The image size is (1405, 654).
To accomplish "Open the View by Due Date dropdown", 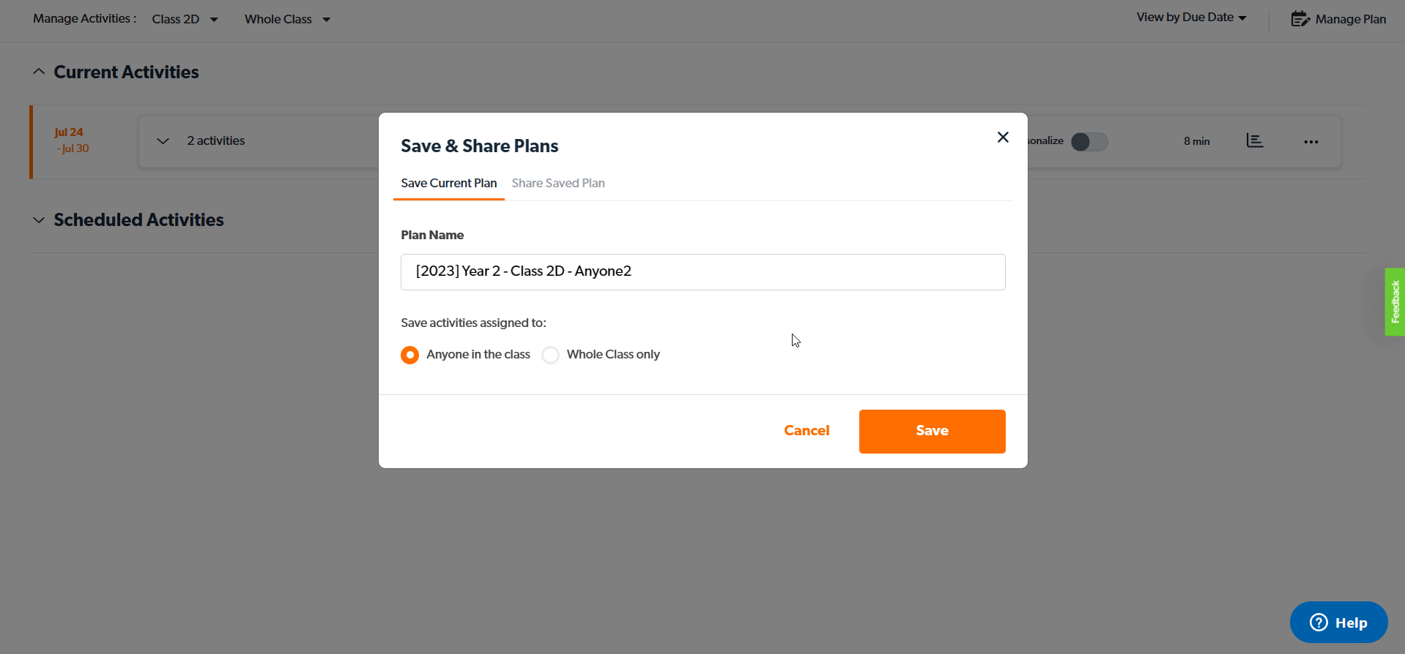I will coord(1190,17).
